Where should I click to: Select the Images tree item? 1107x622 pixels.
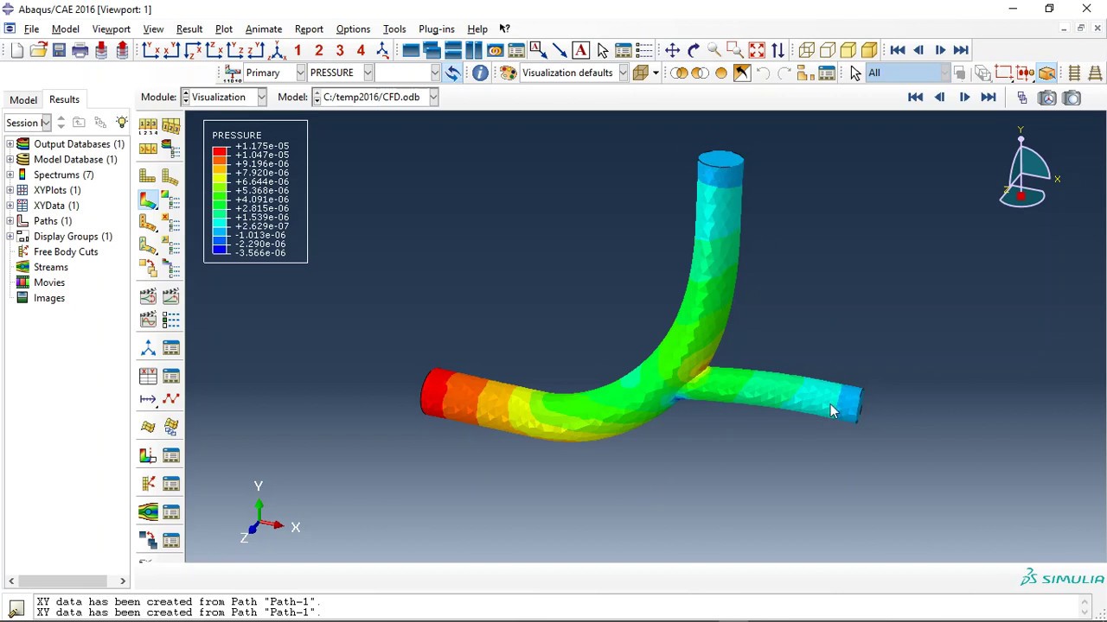point(49,298)
